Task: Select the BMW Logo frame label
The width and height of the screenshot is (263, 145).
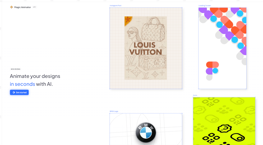Action: [114, 111]
